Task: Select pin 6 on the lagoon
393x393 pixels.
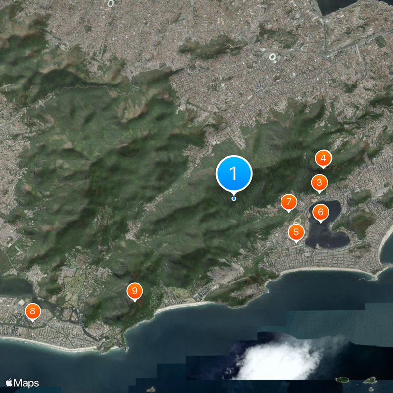Action: click(321, 212)
